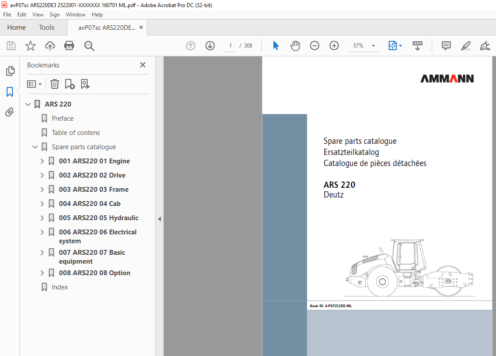Open the Edit menu
The image size is (496, 356).
point(22,15)
